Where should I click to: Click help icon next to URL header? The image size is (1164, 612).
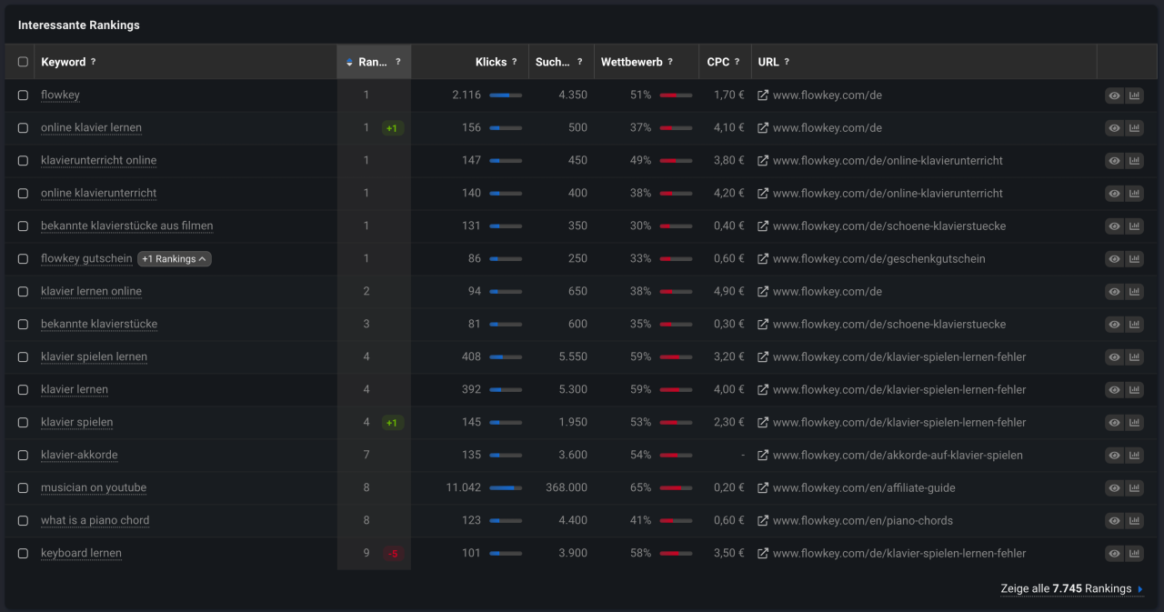[787, 63]
